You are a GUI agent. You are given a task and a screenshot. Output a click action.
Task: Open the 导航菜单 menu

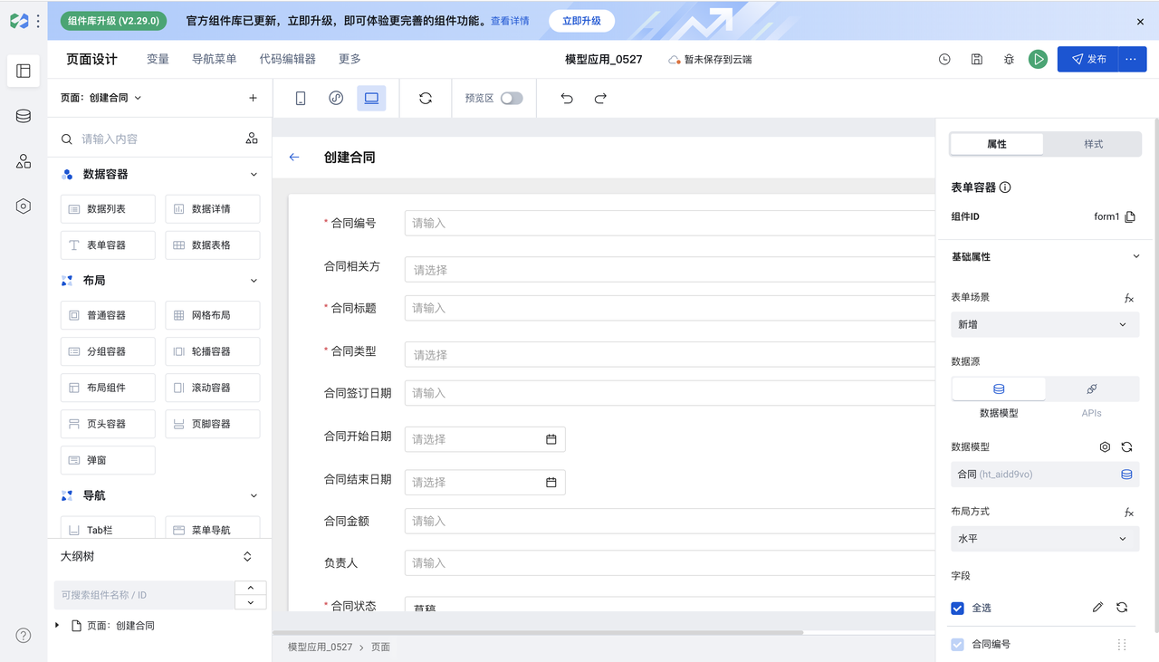pyautogui.click(x=214, y=59)
